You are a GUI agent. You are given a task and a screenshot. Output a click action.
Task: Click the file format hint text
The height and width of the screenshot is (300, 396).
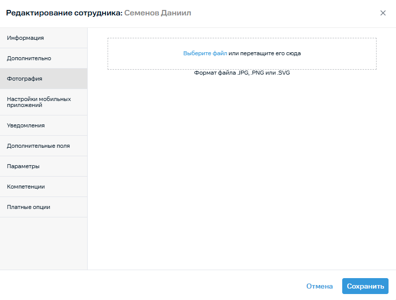pyautogui.click(x=242, y=73)
